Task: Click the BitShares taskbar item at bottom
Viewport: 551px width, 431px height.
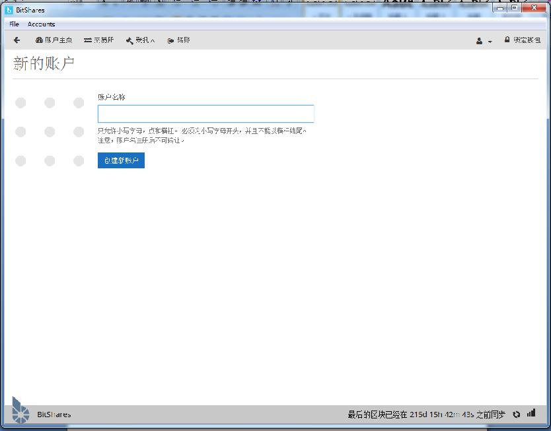Action: click(53, 414)
